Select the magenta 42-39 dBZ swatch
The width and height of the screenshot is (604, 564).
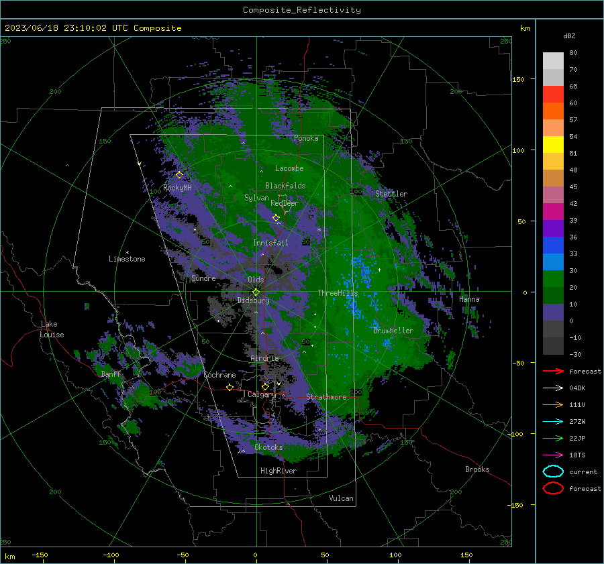pos(553,212)
